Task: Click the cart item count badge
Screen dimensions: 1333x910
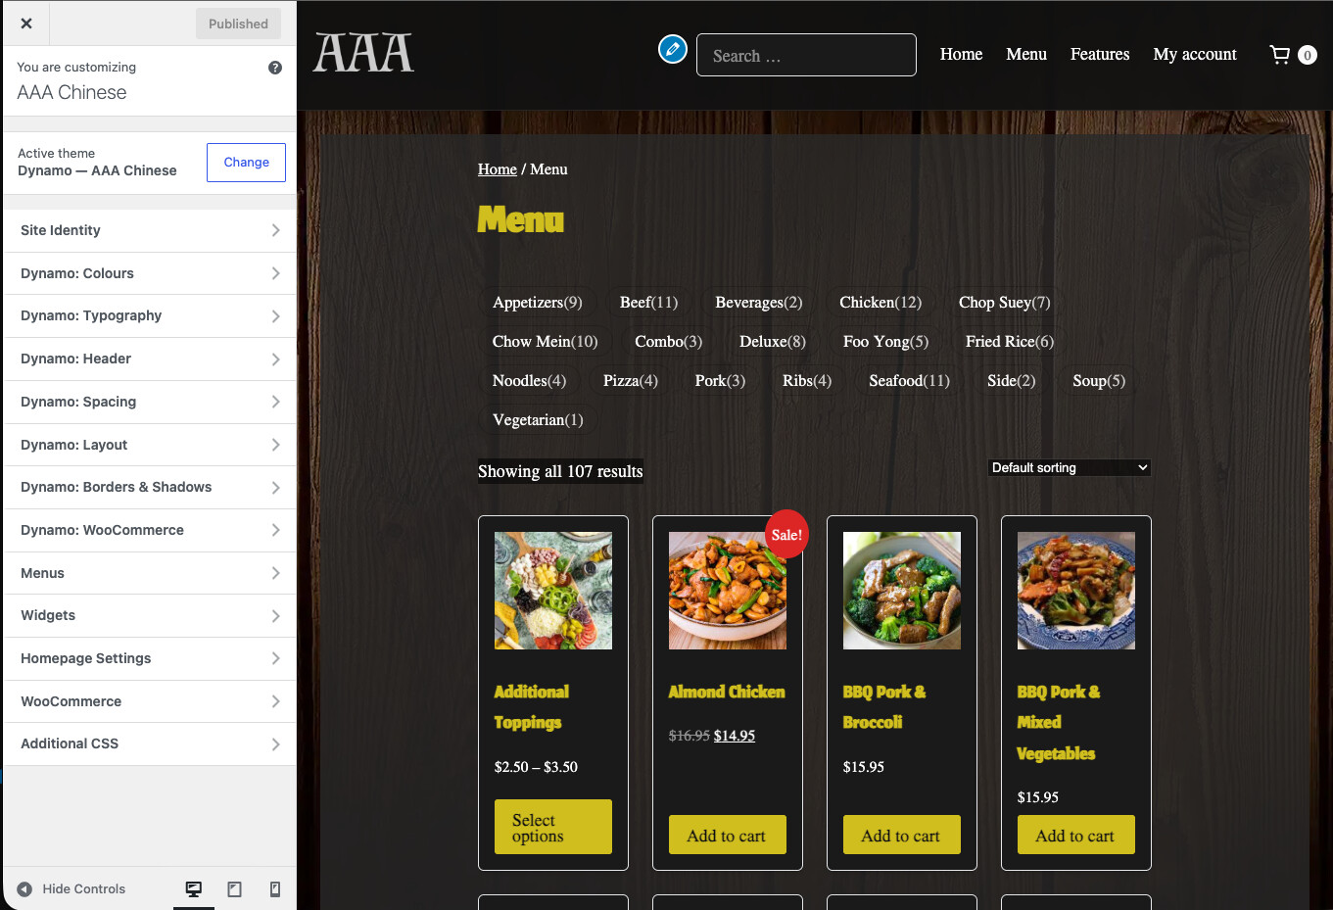Action: [x=1307, y=55]
